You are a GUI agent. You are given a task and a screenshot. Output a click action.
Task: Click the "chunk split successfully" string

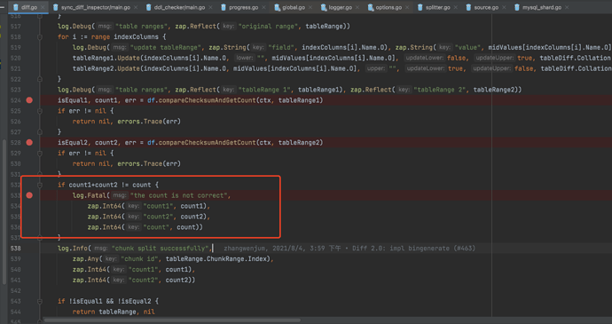pos(160,249)
